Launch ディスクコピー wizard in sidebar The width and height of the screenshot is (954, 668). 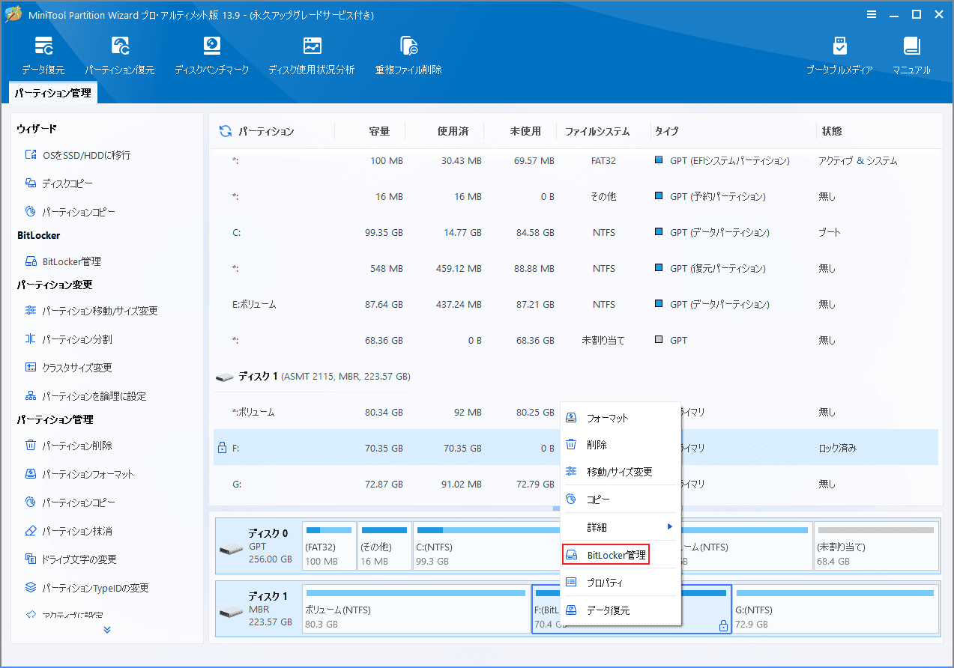tap(59, 183)
